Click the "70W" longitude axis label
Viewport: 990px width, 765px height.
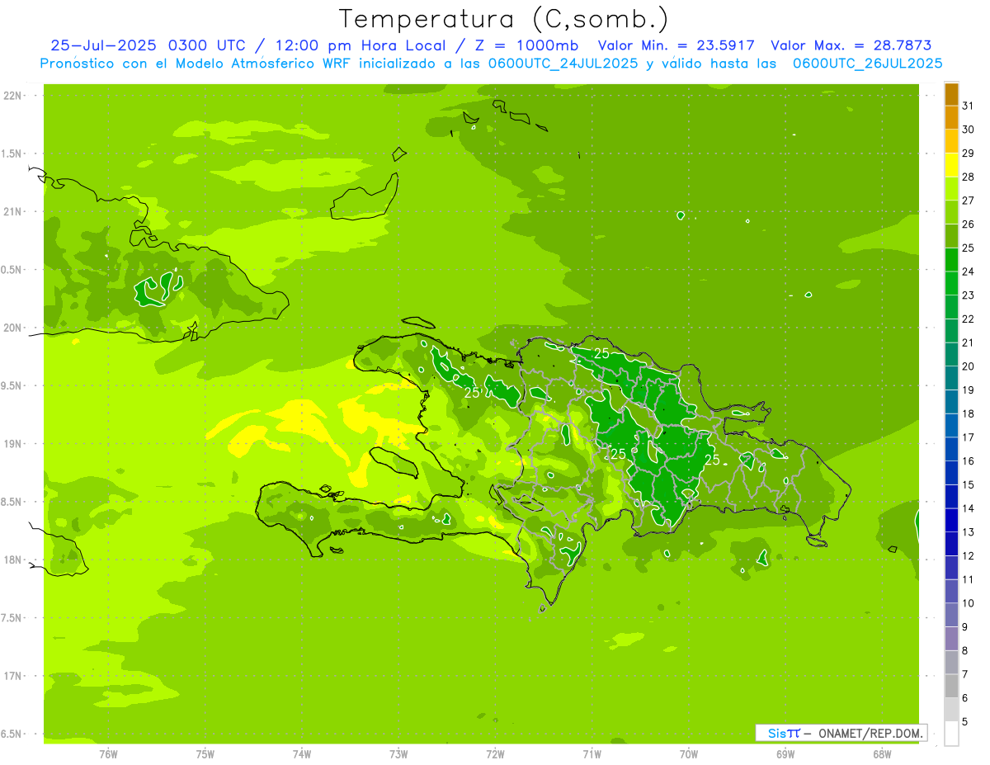click(x=689, y=754)
